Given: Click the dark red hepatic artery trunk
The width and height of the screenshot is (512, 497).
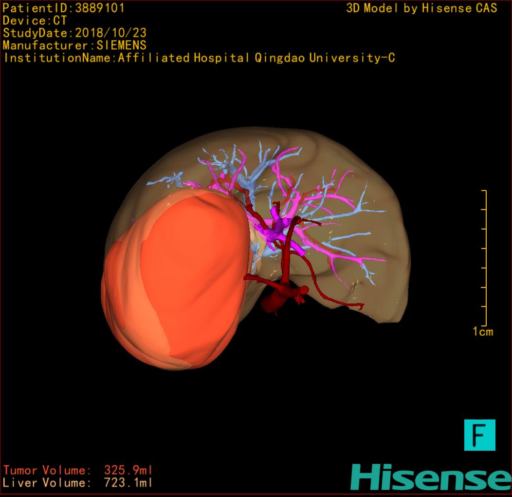Looking at the screenshot, I should [287, 253].
